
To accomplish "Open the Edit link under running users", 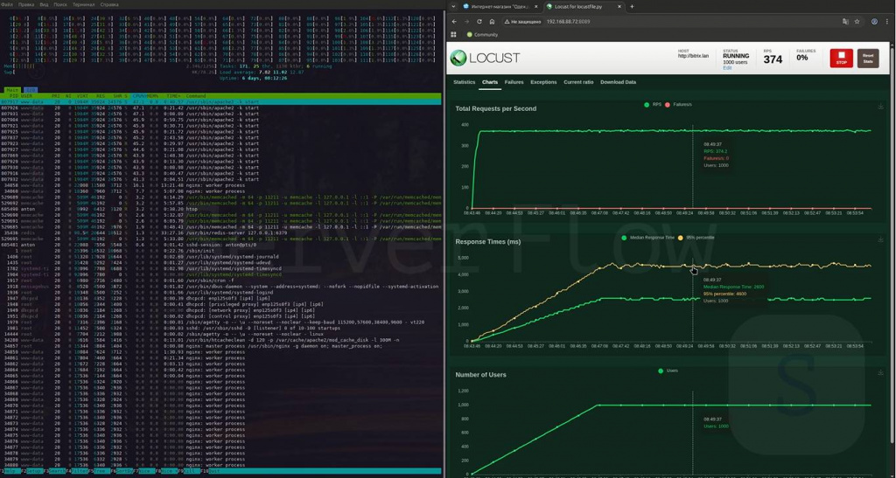I will (727, 68).
